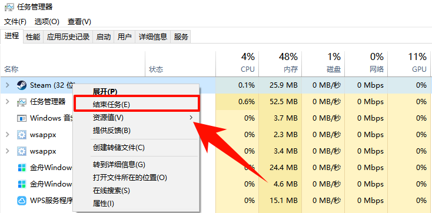The height and width of the screenshot is (213, 432).
Task: Sort by the 网络 column header
Action: [x=366, y=64]
